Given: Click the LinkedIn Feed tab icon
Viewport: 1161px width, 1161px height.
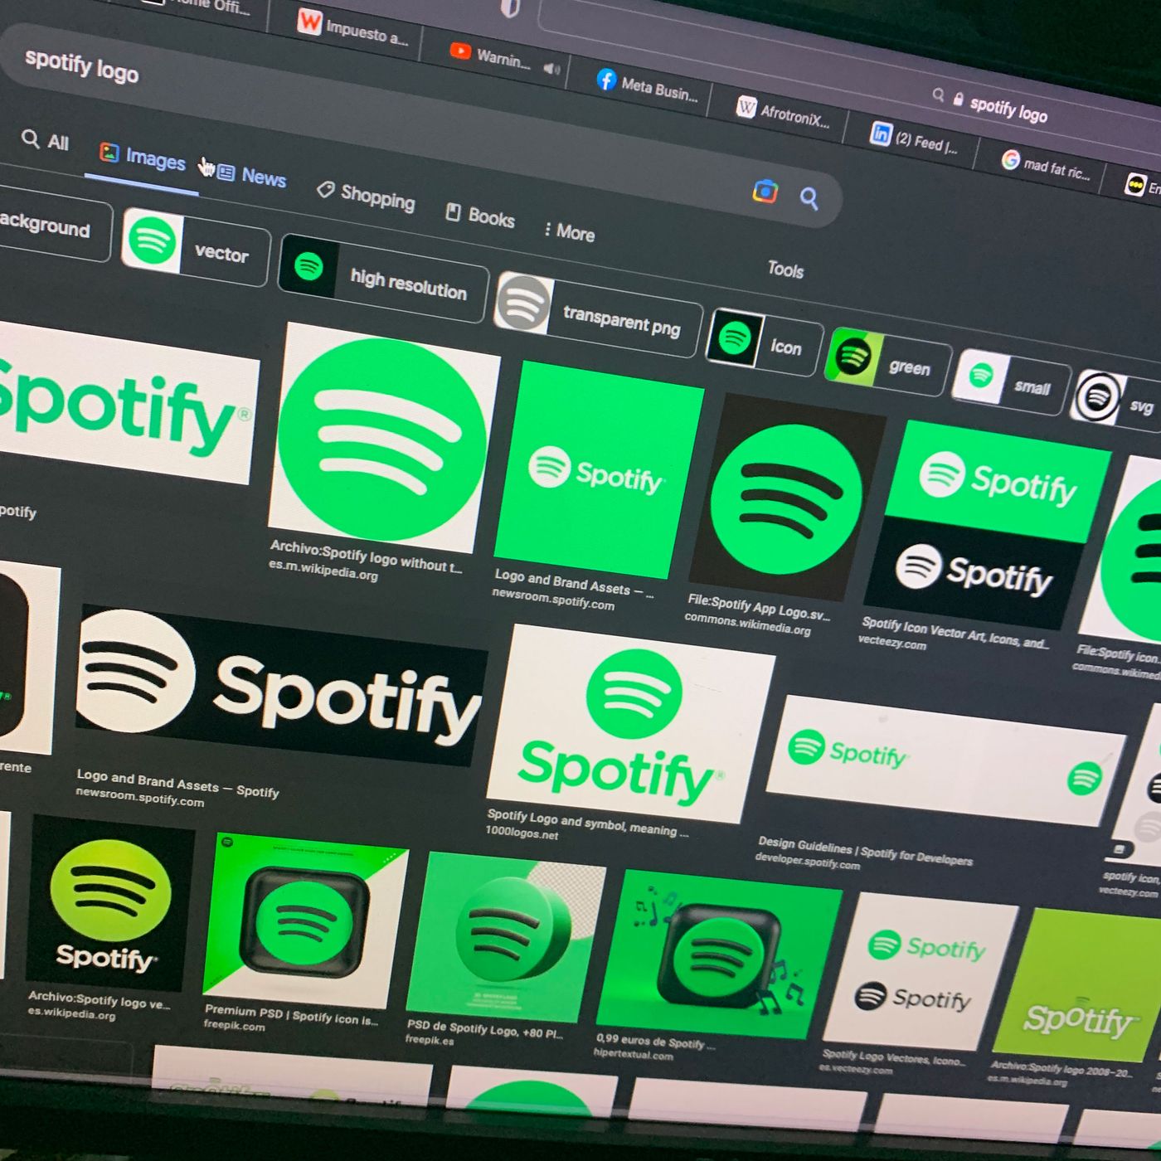Looking at the screenshot, I should [880, 134].
